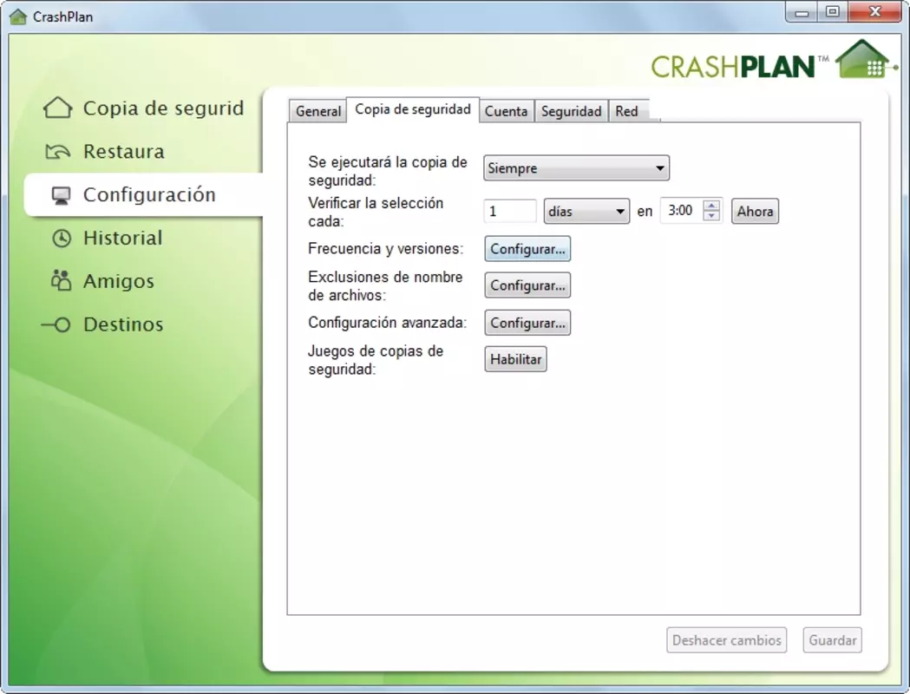910x694 pixels.
Task: Increase the time with the up arrow
Action: (x=711, y=206)
